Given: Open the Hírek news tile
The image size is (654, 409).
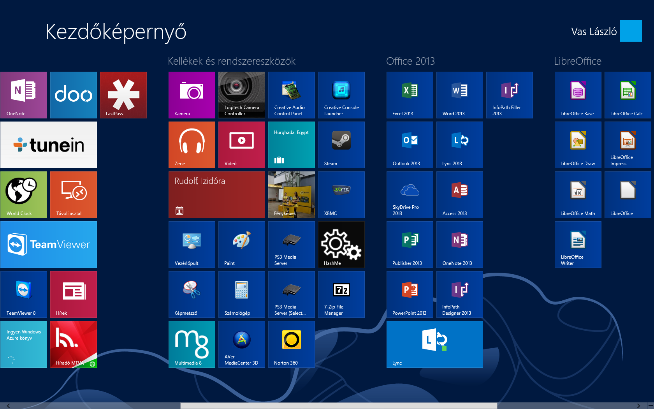Looking at the screenshot, I should 74,294.
